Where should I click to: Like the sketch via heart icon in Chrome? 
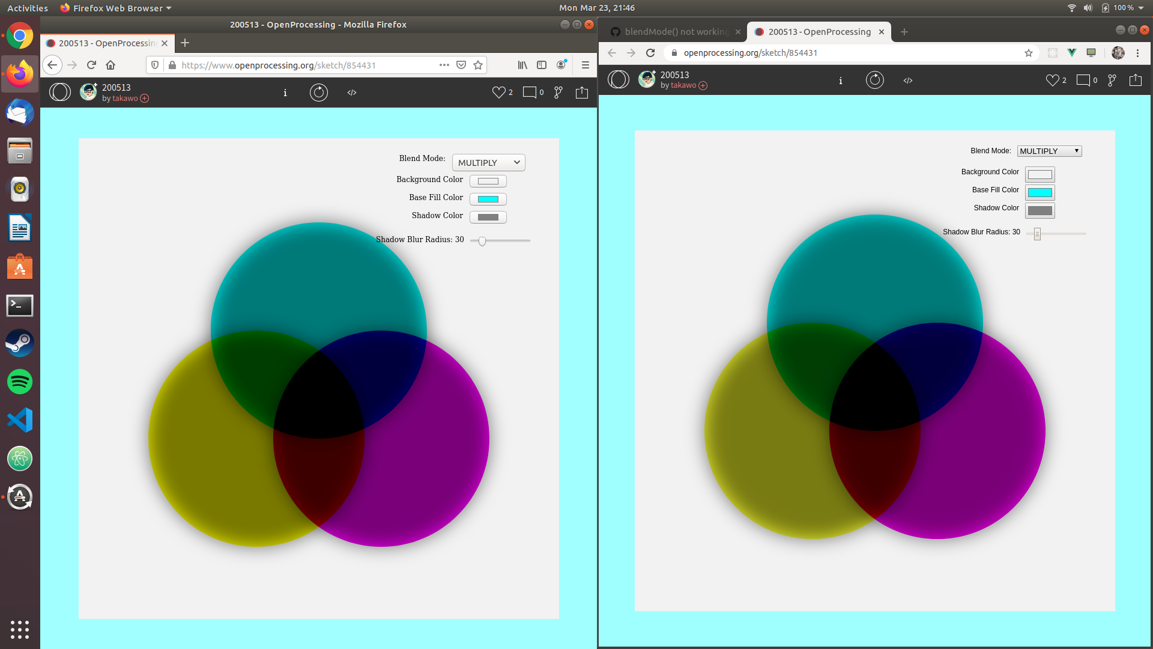[1052, 80]
